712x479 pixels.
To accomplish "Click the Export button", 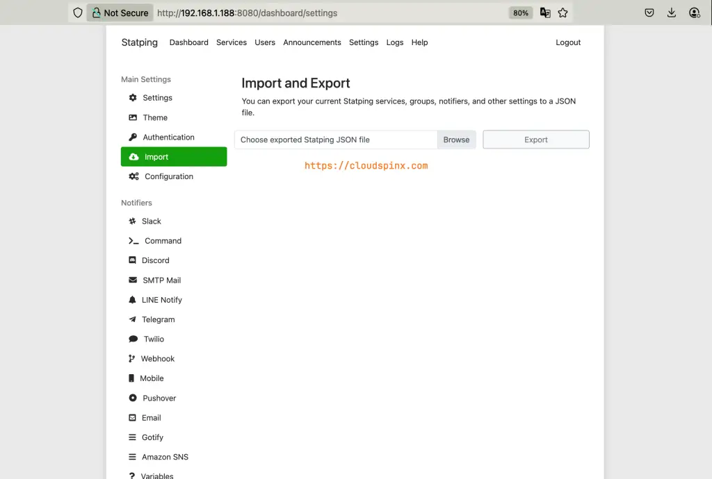I will click(x=535, y=139).
